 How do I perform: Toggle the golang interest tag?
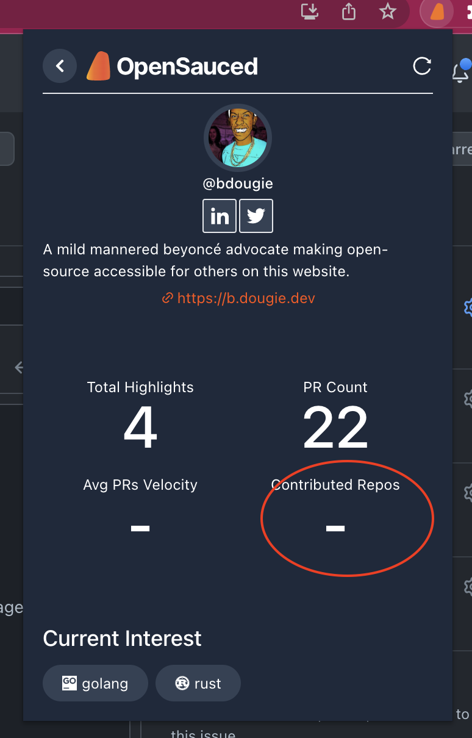(95, 683)
